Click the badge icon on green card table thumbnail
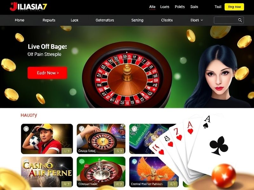The height and width of the screenshot is (190, 254). point(134,129)
